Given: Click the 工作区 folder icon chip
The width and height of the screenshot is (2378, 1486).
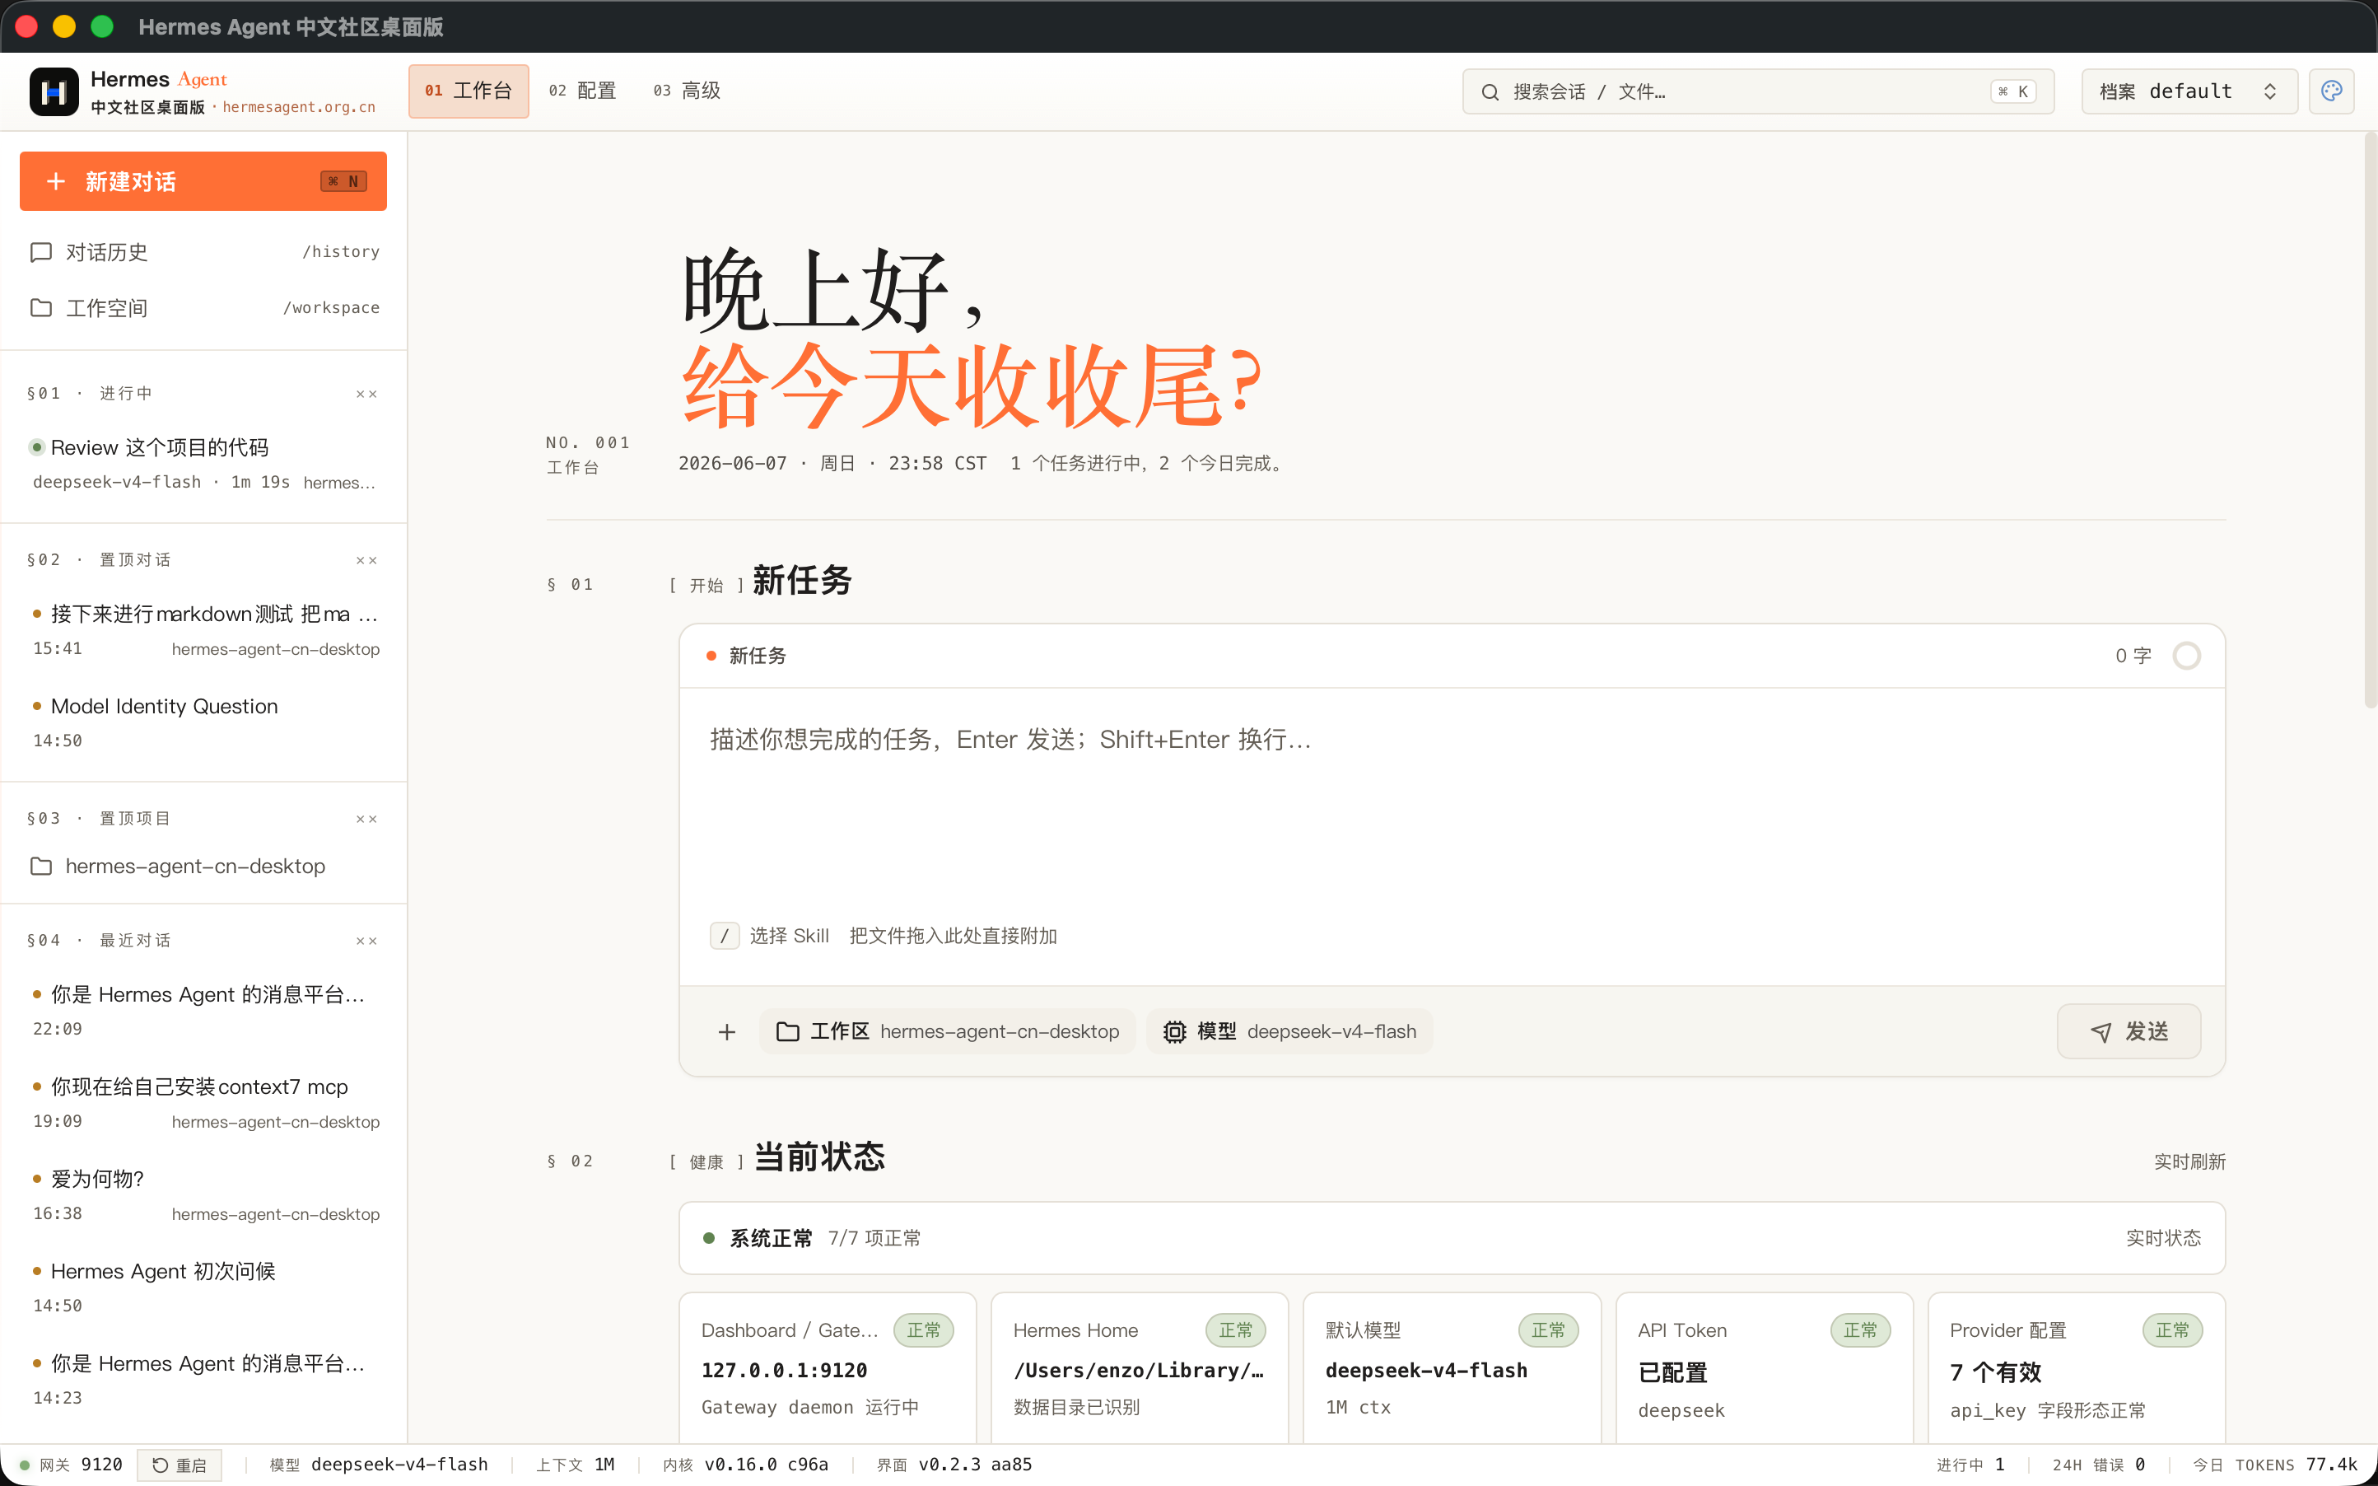Looking at the screenshot, I should [x=788, y=1031].
